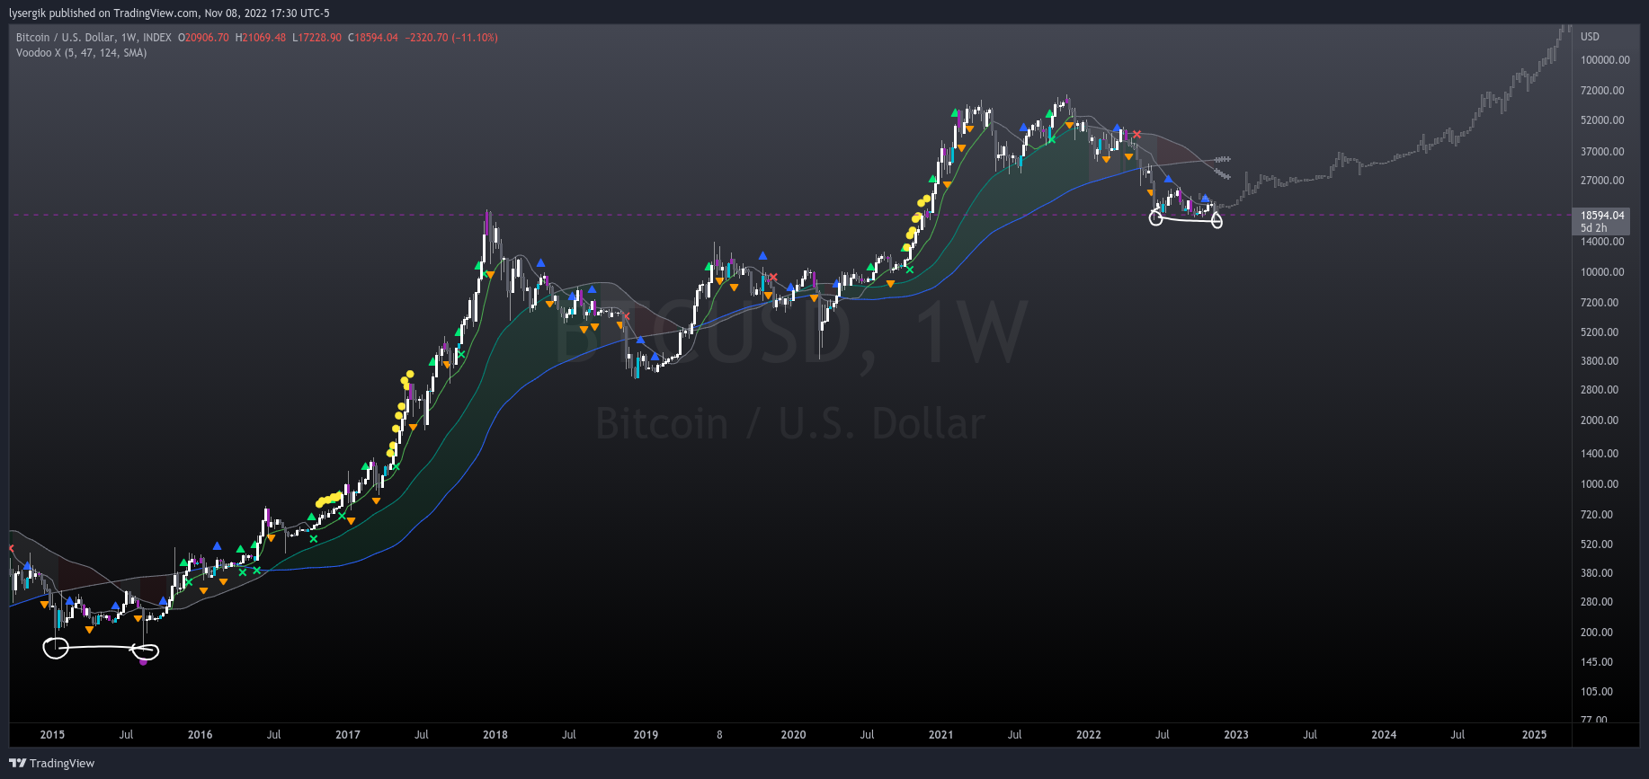Click the 2025 label on the time axis

(1534, 735)
